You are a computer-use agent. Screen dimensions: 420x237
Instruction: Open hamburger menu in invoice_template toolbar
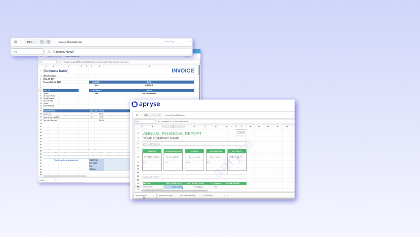pos(16,42)
